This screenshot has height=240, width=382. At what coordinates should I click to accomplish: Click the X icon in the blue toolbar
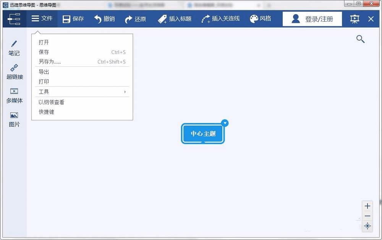[371, 19]
